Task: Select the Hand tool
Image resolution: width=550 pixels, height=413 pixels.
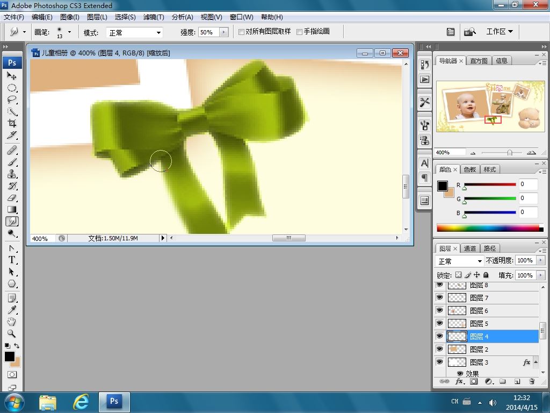Action: [12, 322]
